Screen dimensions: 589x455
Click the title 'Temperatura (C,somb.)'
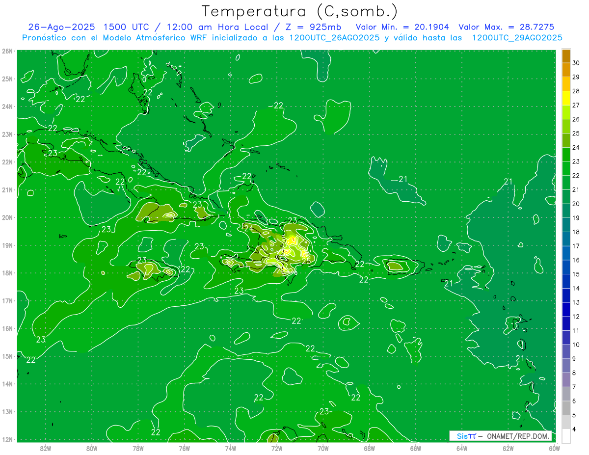pos(299,11)
